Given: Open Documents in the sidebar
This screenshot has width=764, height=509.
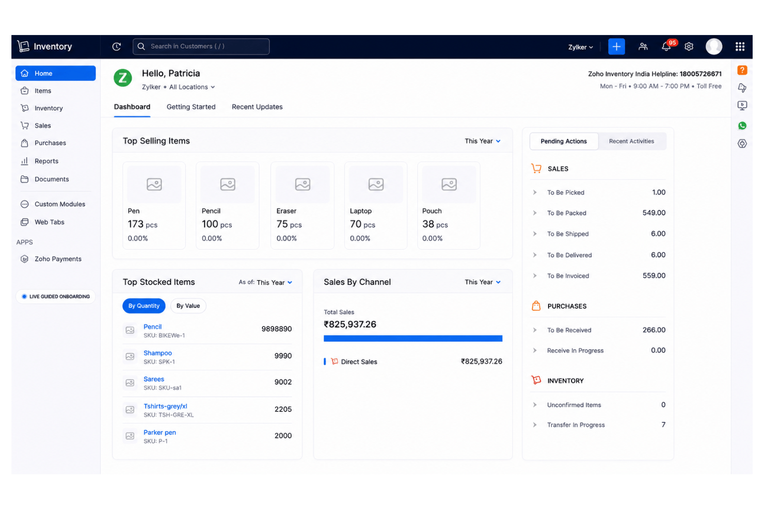Looking at the screenshot, I should coord(56,179).
